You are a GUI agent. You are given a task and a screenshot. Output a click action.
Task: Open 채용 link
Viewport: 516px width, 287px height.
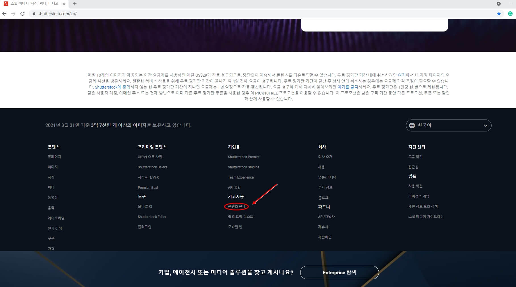point(321,167)
